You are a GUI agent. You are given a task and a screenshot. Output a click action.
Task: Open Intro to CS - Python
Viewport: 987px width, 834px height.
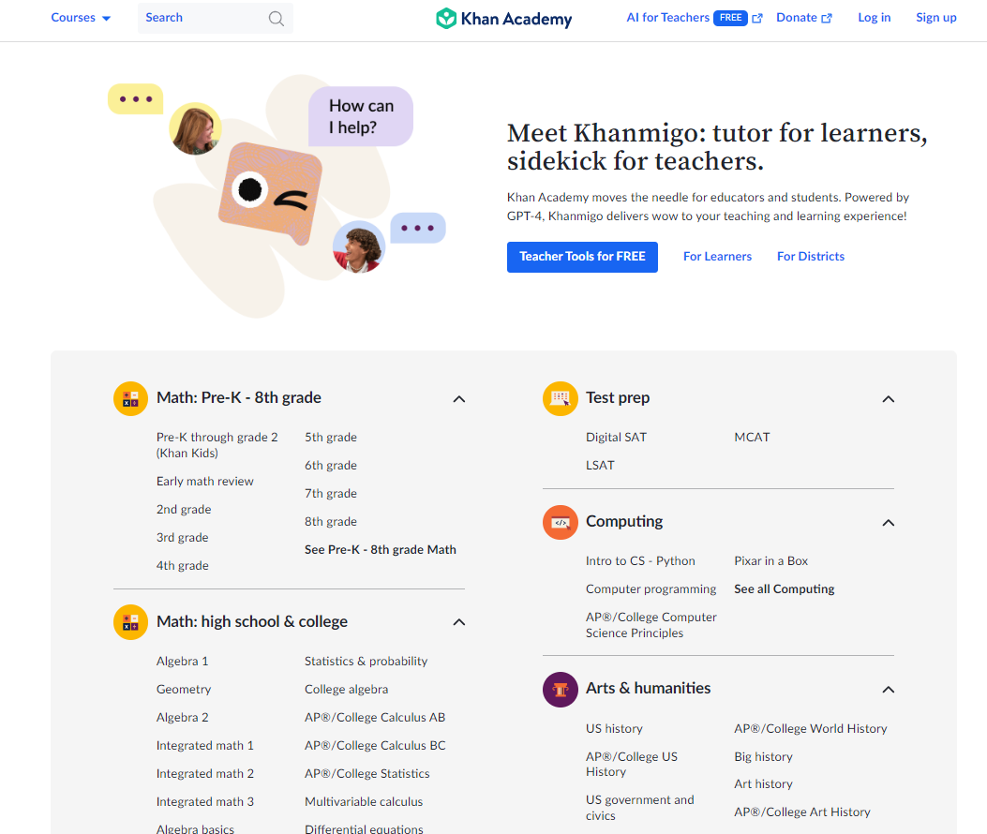tap(640, 561)
